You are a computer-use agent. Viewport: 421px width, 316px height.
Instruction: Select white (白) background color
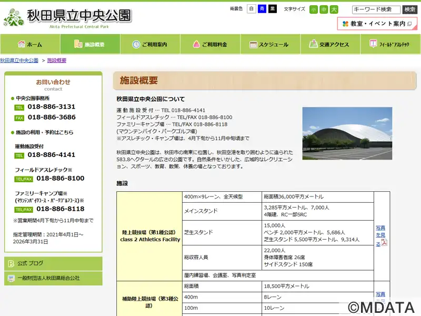point(252,9)
